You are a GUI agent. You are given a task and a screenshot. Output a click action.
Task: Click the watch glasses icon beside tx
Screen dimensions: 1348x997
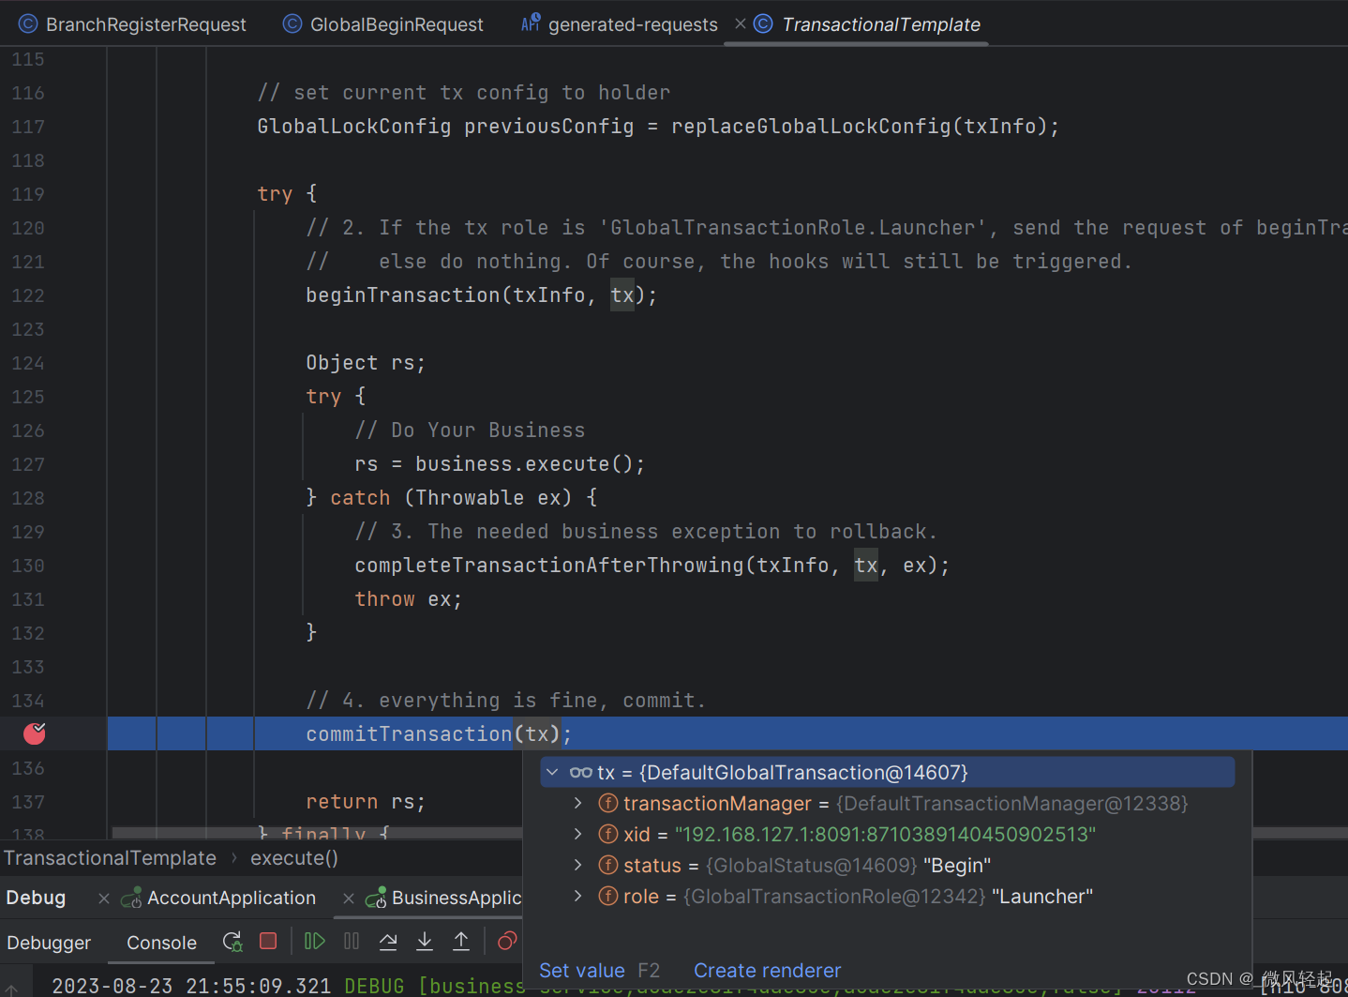pyautogui.click(x=580, y=773)
